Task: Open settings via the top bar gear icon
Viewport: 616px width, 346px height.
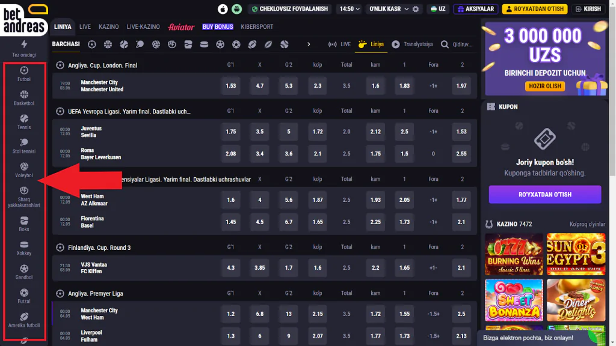Action: 415,9
